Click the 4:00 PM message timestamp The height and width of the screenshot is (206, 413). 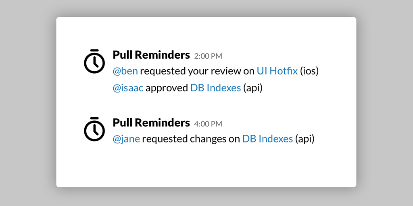(x=208, y=124)
